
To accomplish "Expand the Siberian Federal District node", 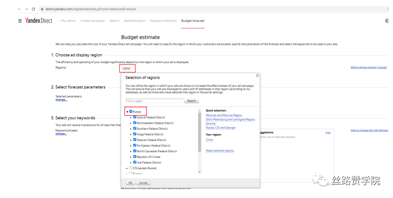I will [x=131, y=140].
